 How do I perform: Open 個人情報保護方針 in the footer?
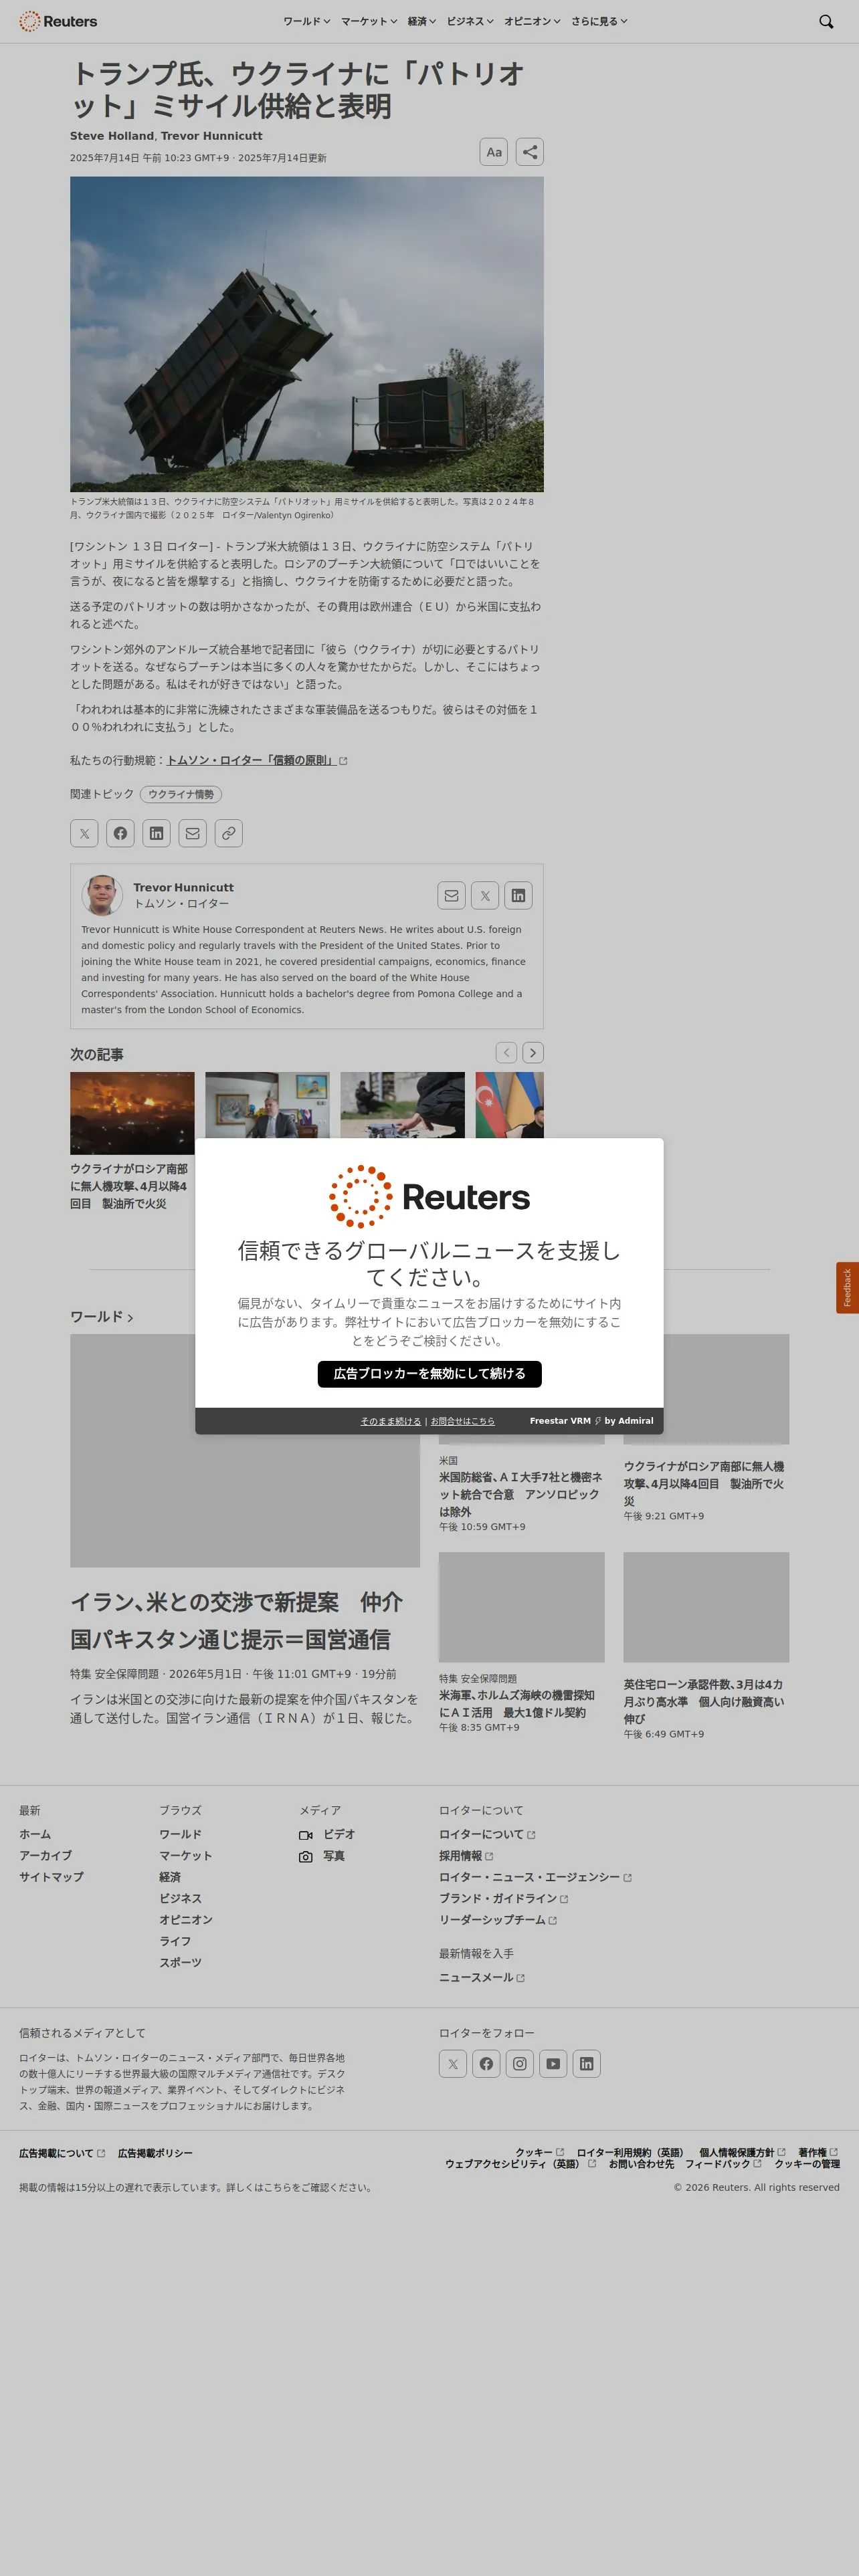[x=742, y=2152]
